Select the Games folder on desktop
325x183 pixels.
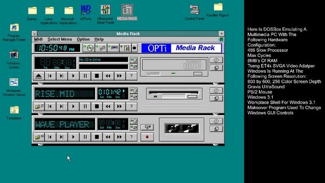pyautogui.click(x=32, y=14)
